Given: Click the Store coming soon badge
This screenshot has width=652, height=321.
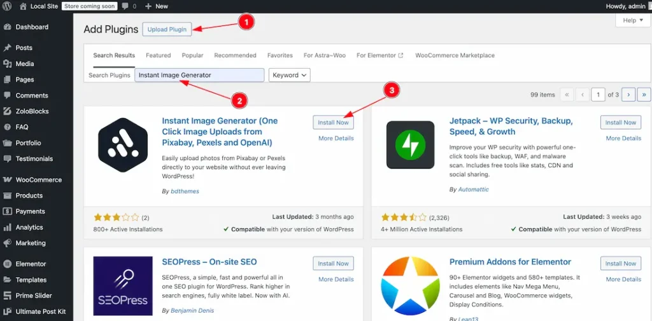Looking at the screenshot, I should click(x=89, y=6).
